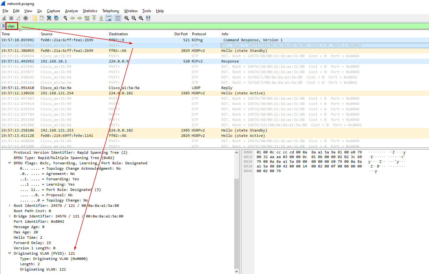
Task: Click the reload capture file icon
Action: [56, 18]
